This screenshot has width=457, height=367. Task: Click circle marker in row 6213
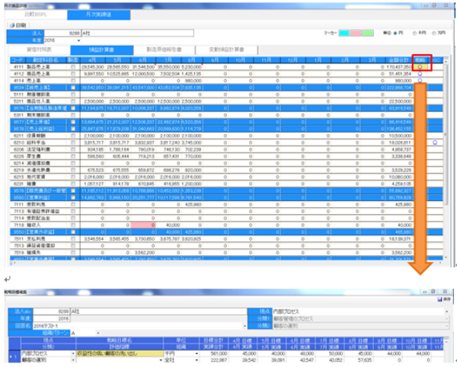(436, 142)
